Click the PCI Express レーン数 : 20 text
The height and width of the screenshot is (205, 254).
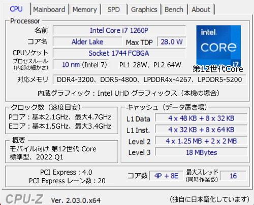67,181
